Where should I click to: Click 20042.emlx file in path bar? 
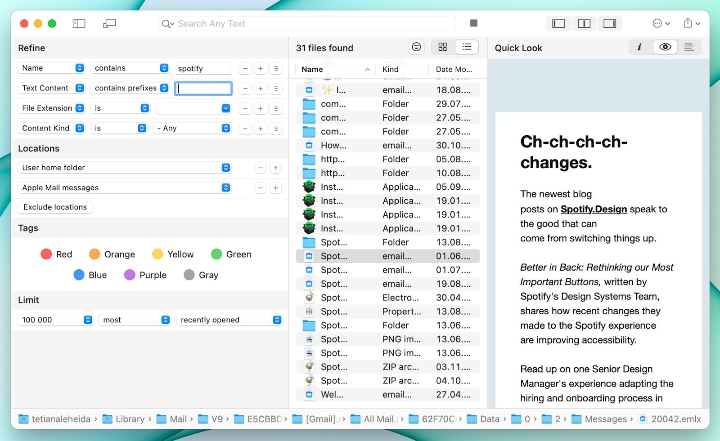coord(670,419)
